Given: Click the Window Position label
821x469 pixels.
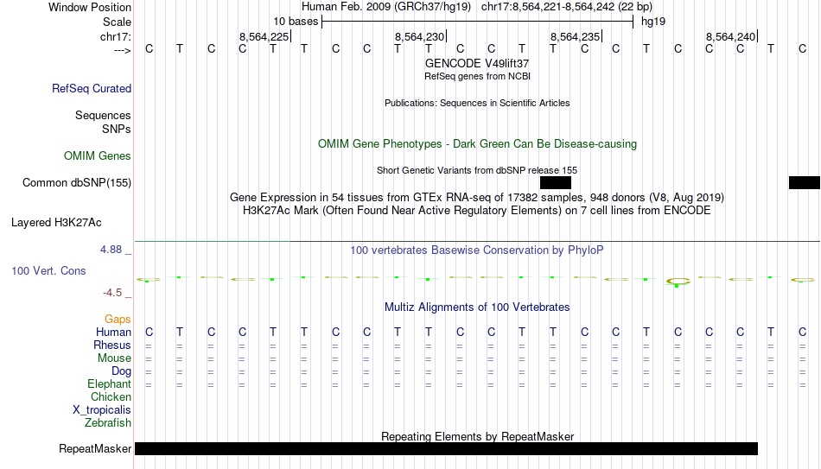Looking at the screenshot, I should (x=90, y=7).
